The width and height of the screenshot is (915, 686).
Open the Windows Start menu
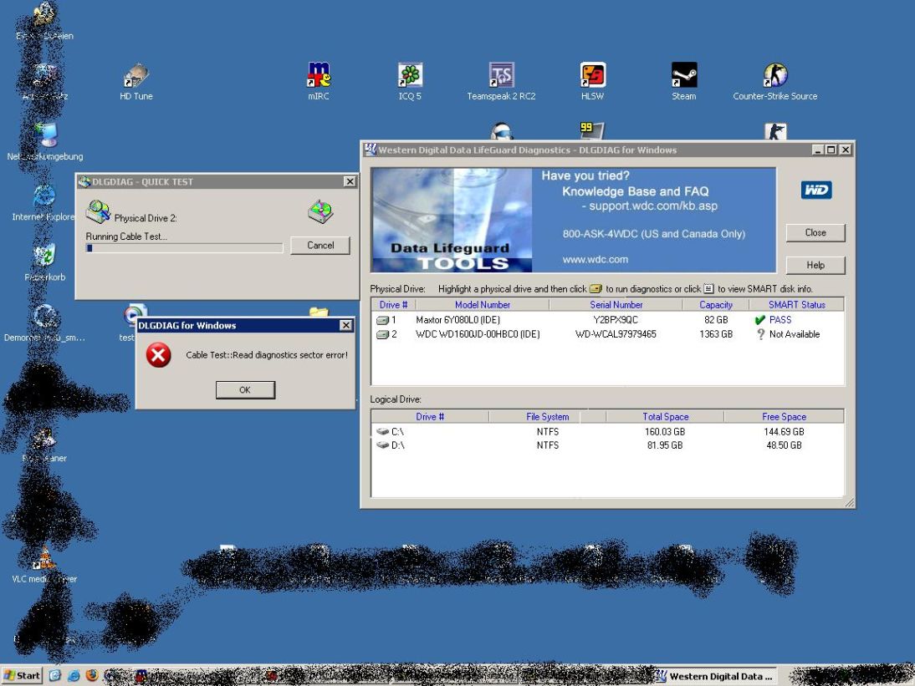tap(23, 675)
